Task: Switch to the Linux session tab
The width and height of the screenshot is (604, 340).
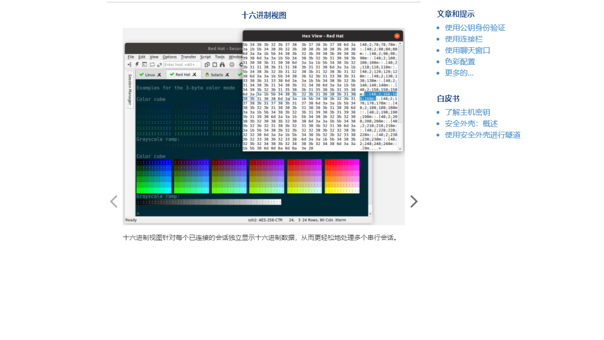Action: click(150, 75)
